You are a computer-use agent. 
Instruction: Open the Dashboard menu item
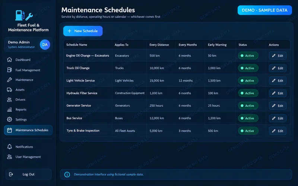point(28,60)
